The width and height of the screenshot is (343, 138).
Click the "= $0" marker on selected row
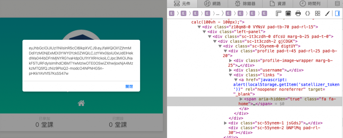pos(279,104)
